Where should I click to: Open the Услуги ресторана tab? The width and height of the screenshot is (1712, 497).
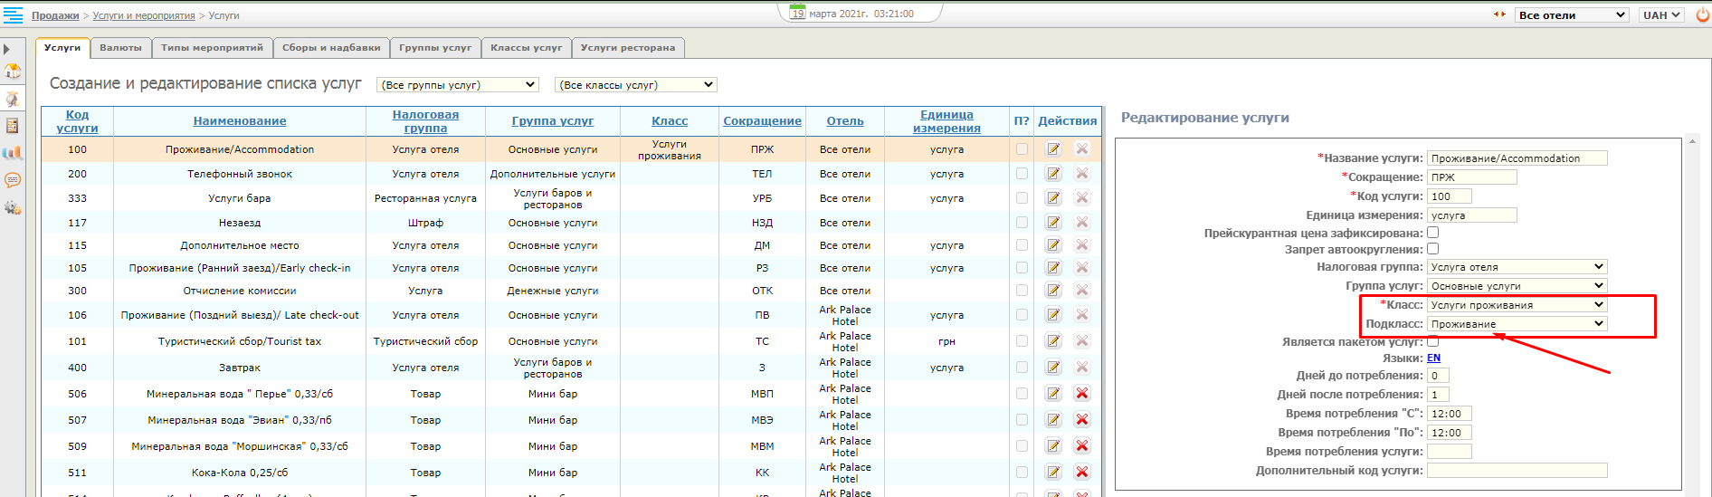click(627, 48)
